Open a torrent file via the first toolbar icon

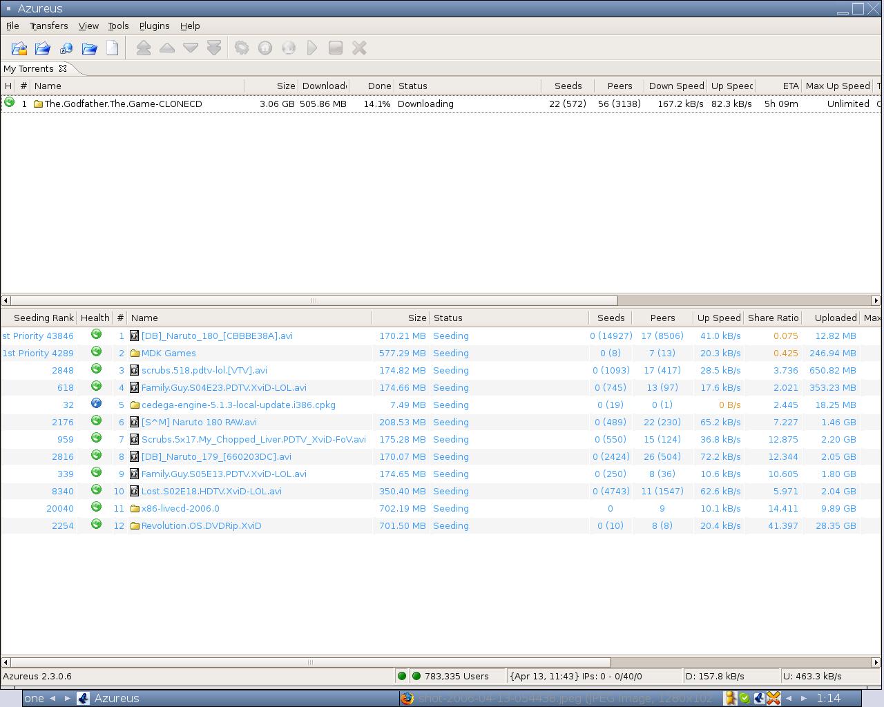point(19,48)
